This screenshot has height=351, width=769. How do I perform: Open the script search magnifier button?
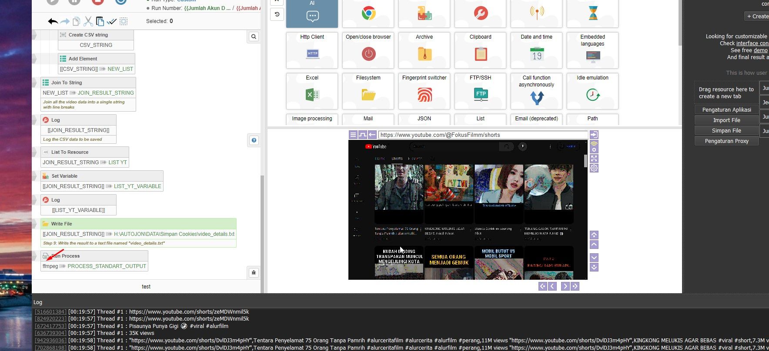pos(254,37)
